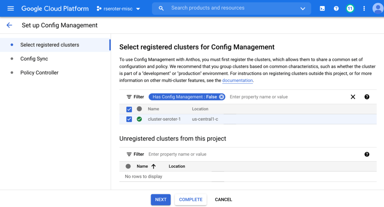Go back using the left arrow
The image size is (384, 207).
click(9, 25)
